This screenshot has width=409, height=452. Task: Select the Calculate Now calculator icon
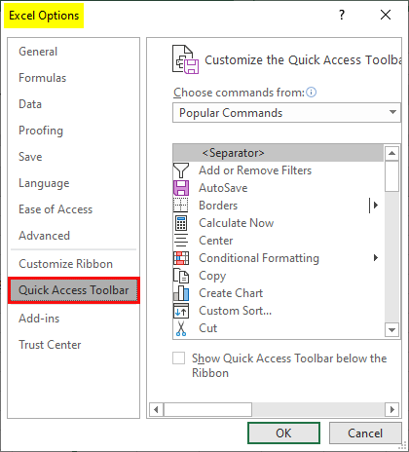pyautogui.click(x=181, y=223)
